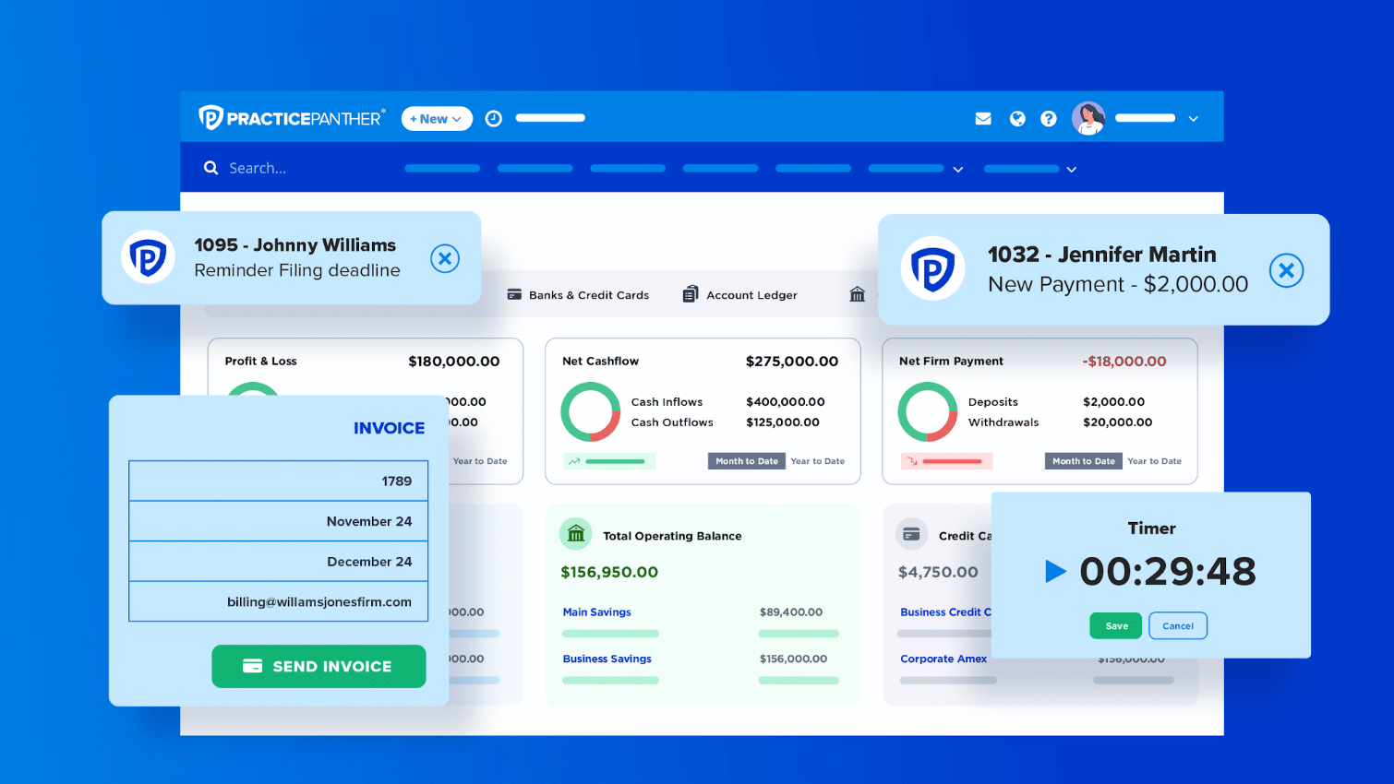Viewport: 1394px width, 784px height.
Task: Open the Business Savings account link
Action: pos(607,659)
